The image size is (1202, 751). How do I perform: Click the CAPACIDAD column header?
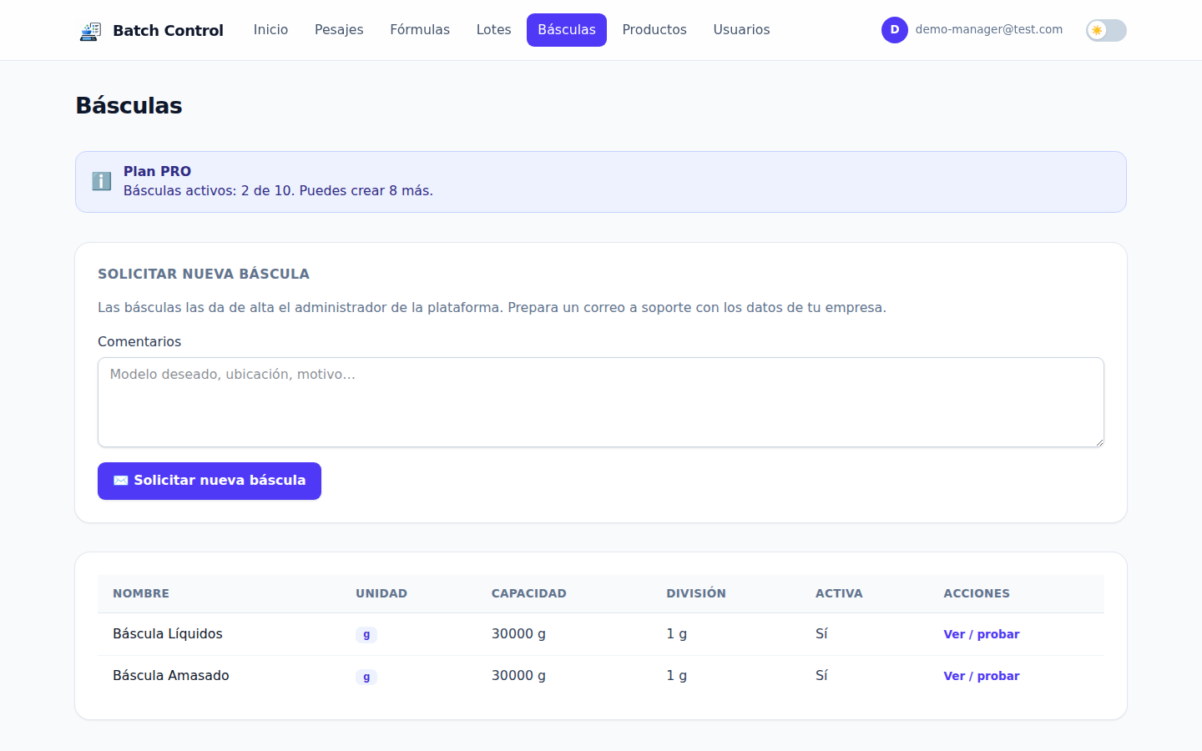click(x=529, y=593)
